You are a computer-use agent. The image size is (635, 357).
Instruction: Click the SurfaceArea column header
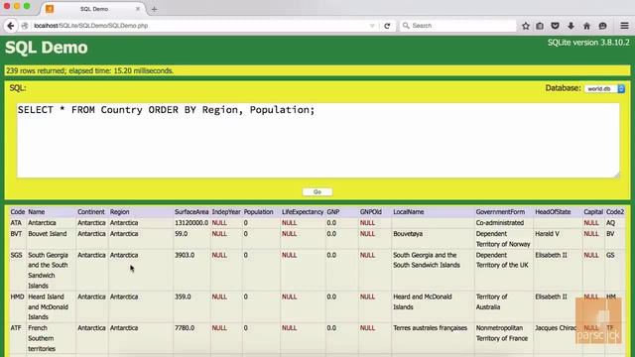click(x=191, y=211)
